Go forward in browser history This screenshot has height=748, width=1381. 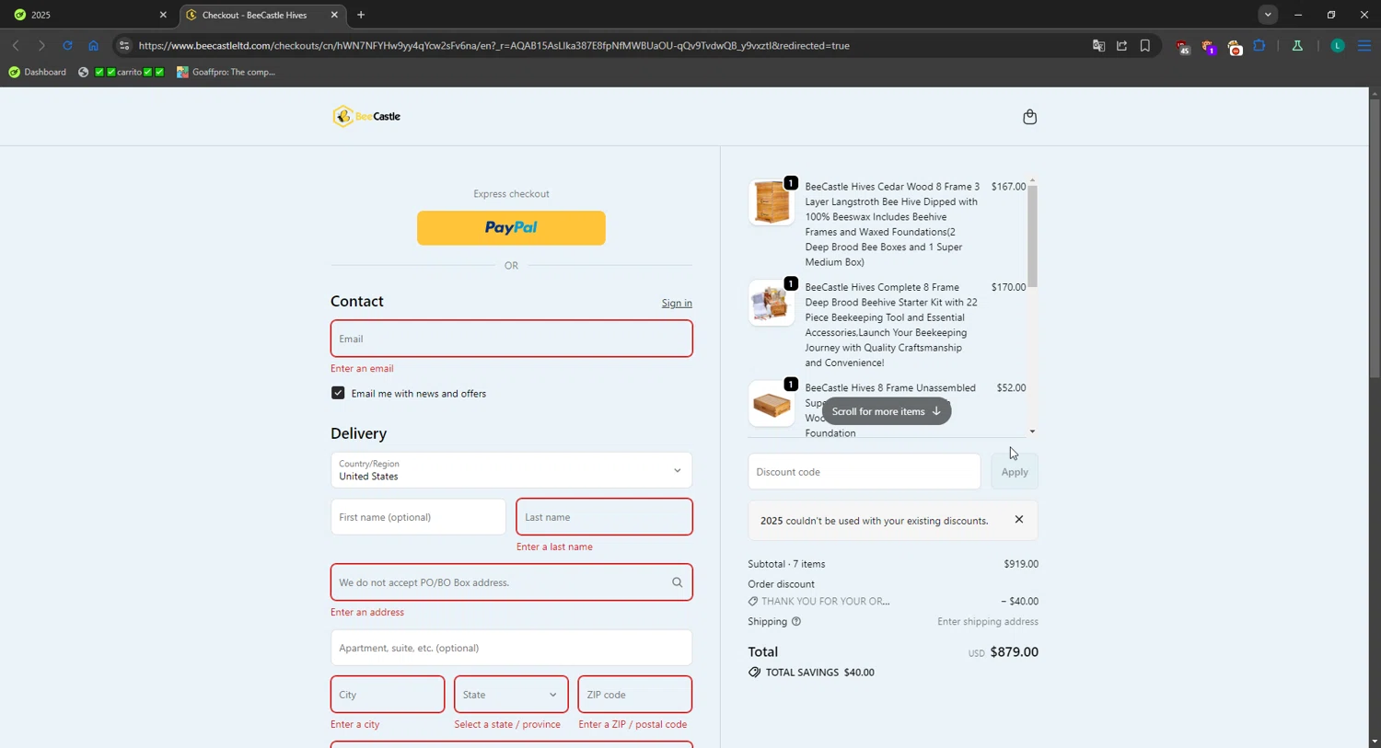click(41, 45)
